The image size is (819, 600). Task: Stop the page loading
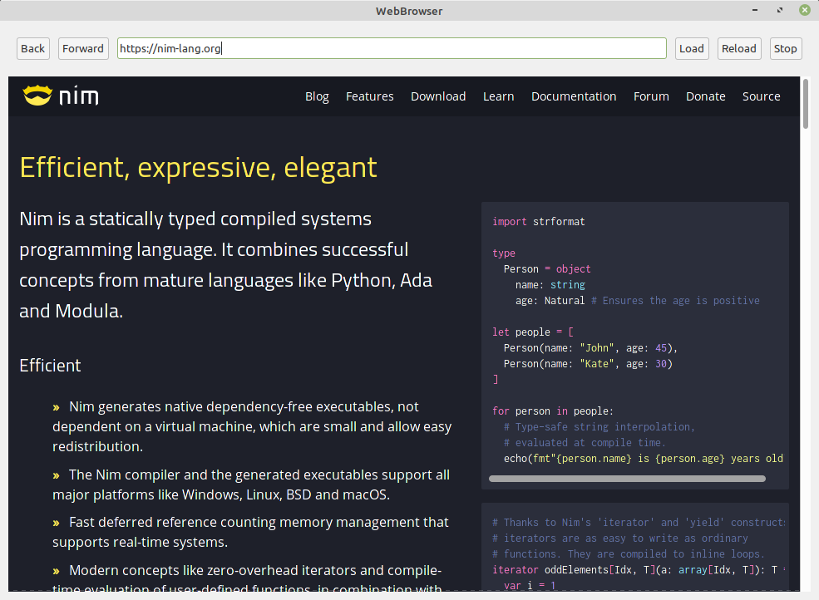click(785, 48)
